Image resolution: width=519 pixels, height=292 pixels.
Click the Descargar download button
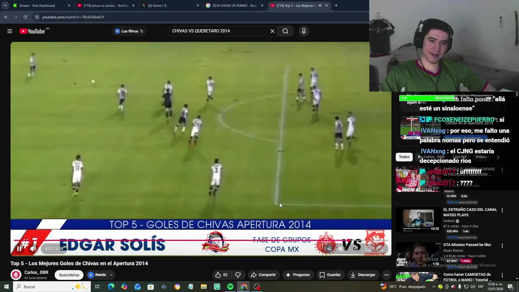pyautogui.click(x=363, y=275)
